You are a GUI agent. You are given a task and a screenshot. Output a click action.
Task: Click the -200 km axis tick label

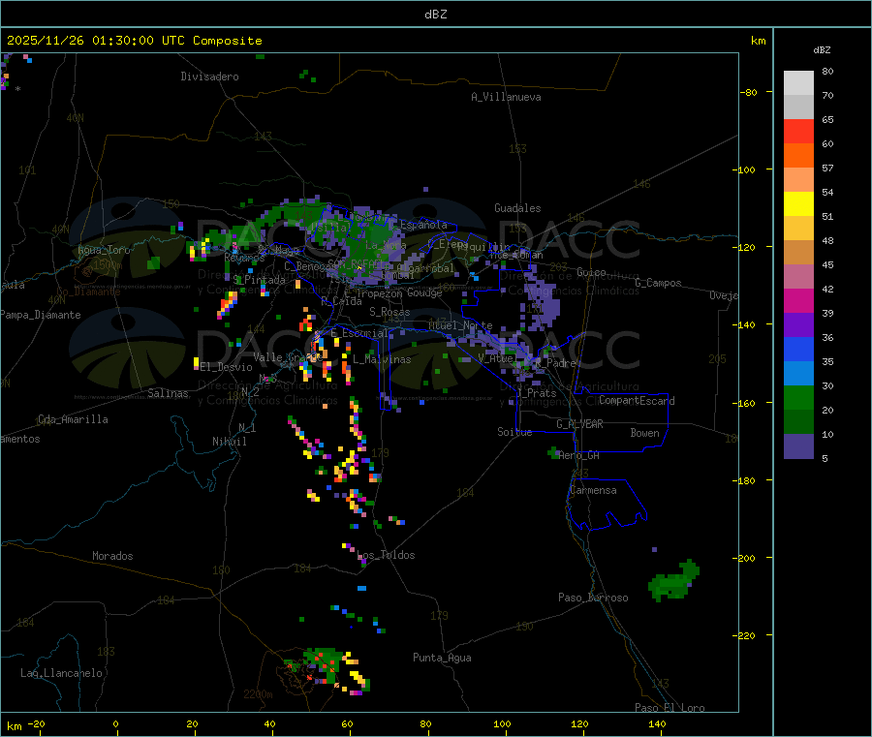[743, 558]
